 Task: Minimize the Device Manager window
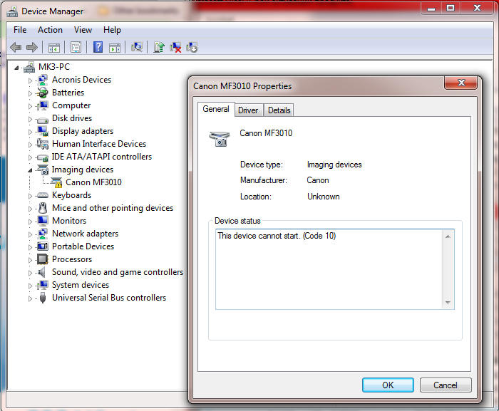pyautogui.click(x=431, y=9)
